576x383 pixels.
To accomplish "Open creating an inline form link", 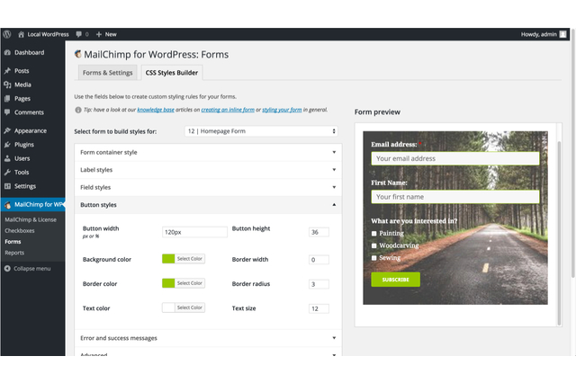I will [x=228, y=110].
